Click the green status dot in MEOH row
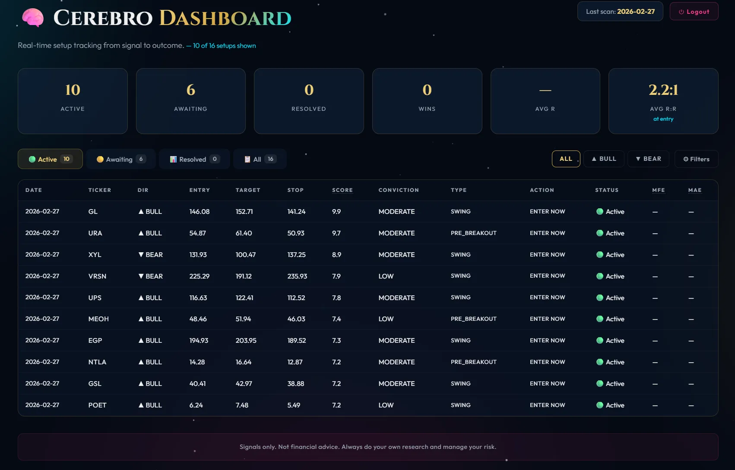Viewport: 735px width, 470px height. pos(599,319)
